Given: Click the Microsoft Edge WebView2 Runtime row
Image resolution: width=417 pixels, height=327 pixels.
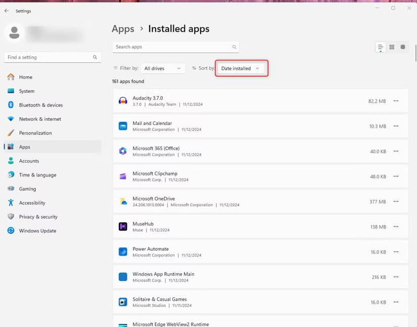Looking at the screenshot, I should [261, 321].
